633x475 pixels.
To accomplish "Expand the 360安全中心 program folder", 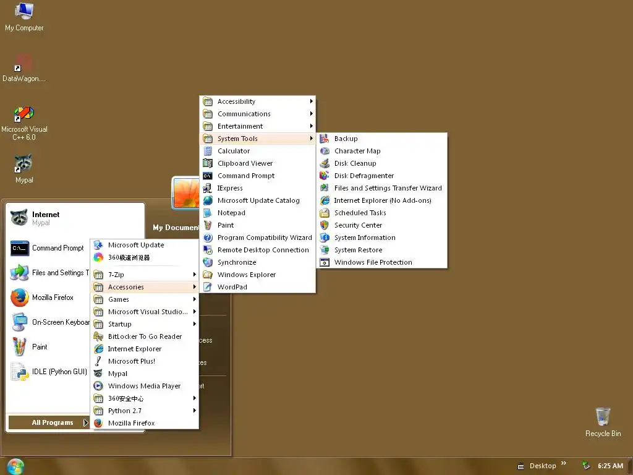I will pyautogui.click(x=145, y=398).
